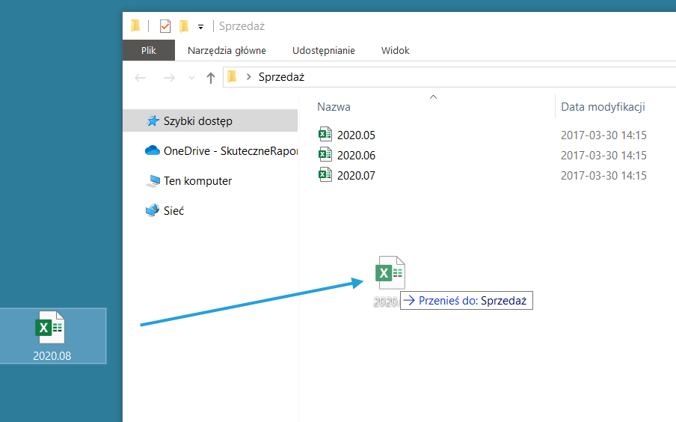Select Szybki dostęp in navigation pane
The image size is (676, 422).
[x=197, y=120]
